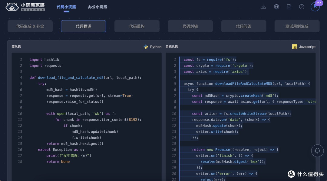Click line 'import hashlib' in source
The height and width of the screenshot is (181, 327).
pyautogui.click(x=45, y=60)
